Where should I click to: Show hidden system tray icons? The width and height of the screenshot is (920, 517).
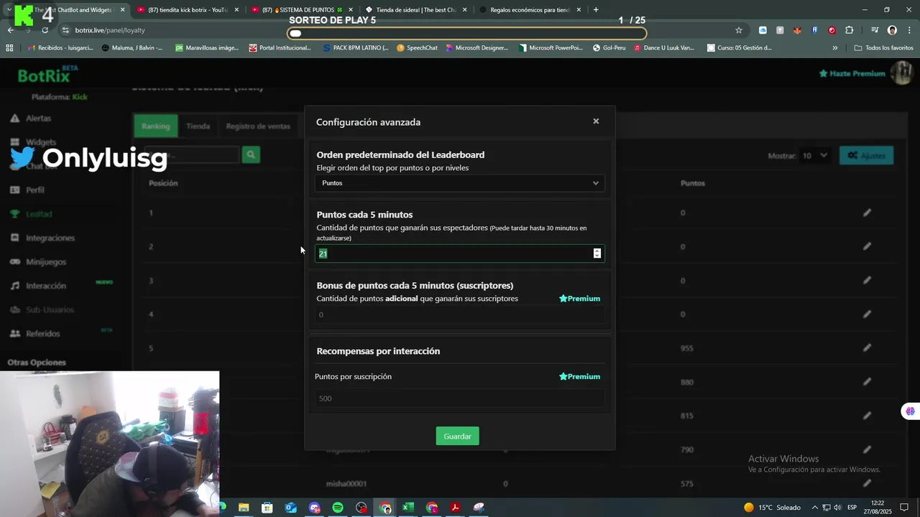(815, 508)
